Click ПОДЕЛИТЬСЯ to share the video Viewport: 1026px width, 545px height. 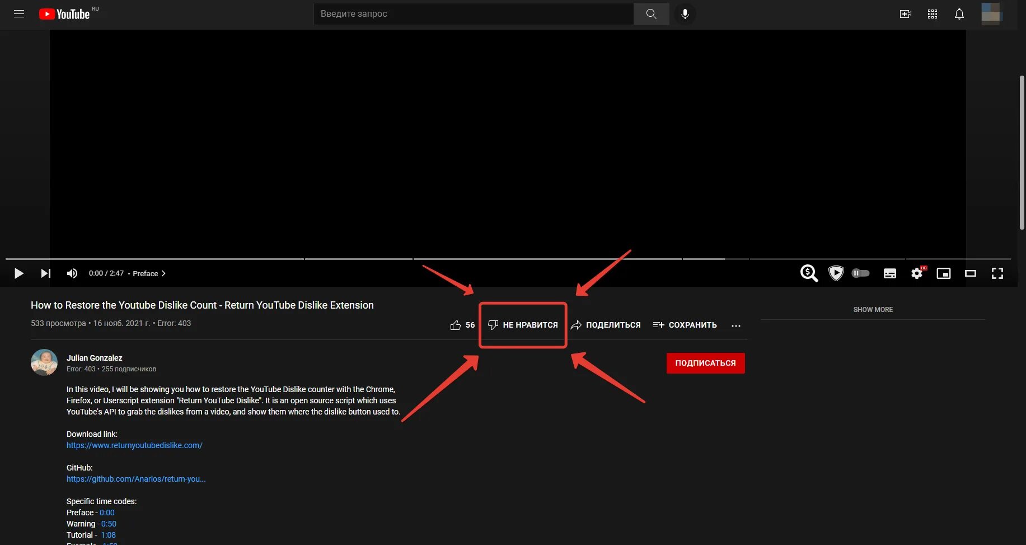(x=606, y=325)
